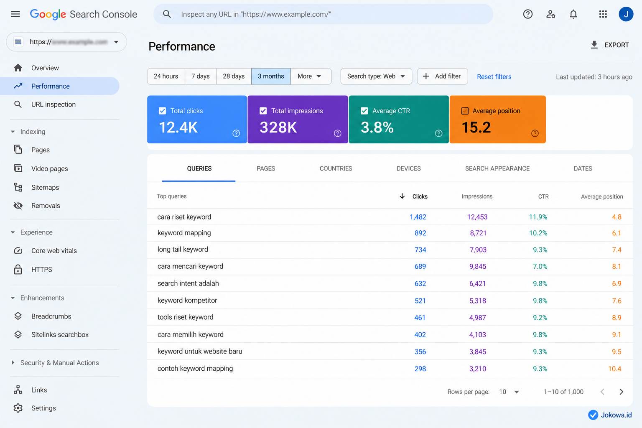
Task: Enable the Average position checkbox
Action: (x=465, y=111)
